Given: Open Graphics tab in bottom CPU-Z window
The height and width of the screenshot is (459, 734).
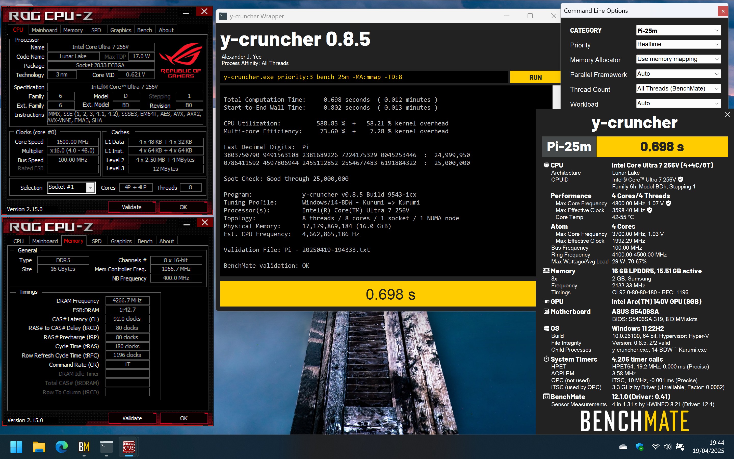Looking at the screenshot, I should tap(121, 241).
